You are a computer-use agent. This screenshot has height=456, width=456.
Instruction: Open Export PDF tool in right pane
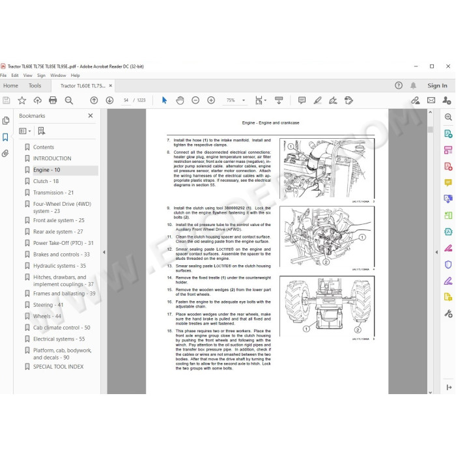pos(448,134)
